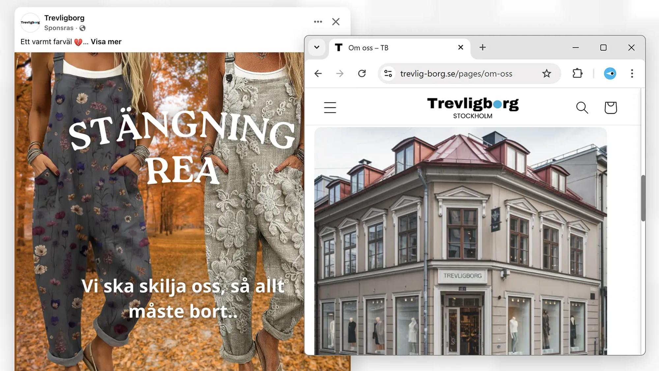Open the browser tab search dropdown
This screenshot has height=371, width=659.
pos(317,47)
